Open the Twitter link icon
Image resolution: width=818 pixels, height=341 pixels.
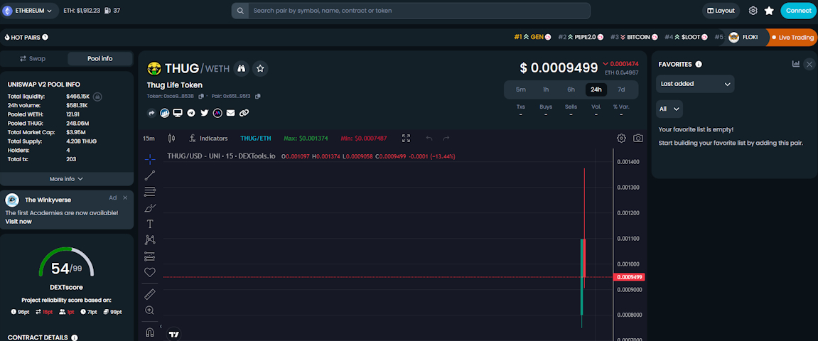pyautogui.click(x=205, y=113)
